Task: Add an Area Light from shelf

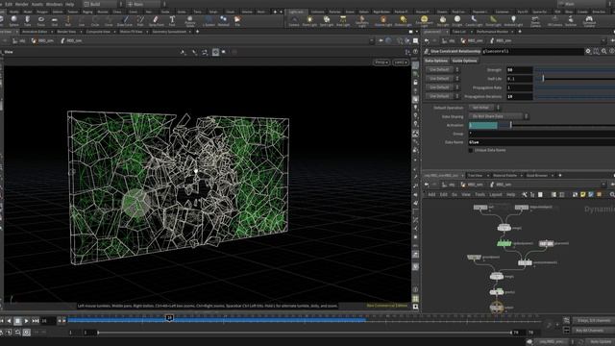Action: coord(343,21)
